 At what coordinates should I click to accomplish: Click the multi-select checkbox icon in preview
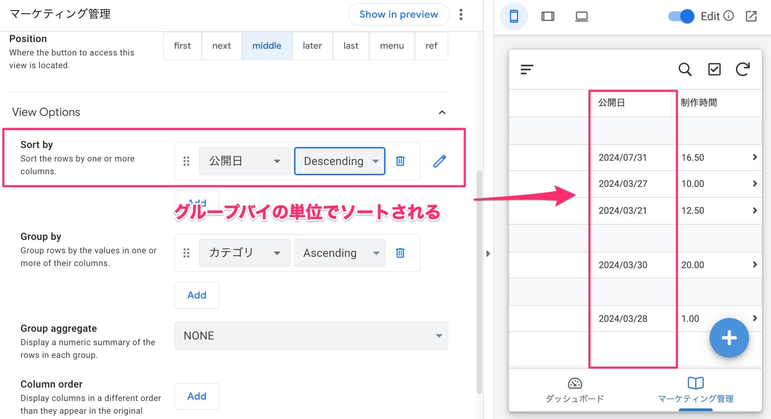[714, 69]
